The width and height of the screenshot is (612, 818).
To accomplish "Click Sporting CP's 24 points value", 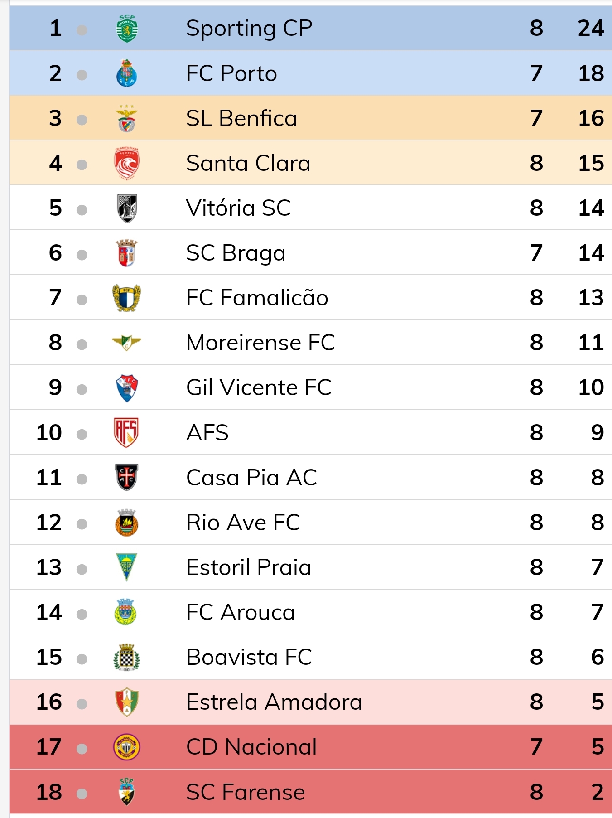I will 591,28.
